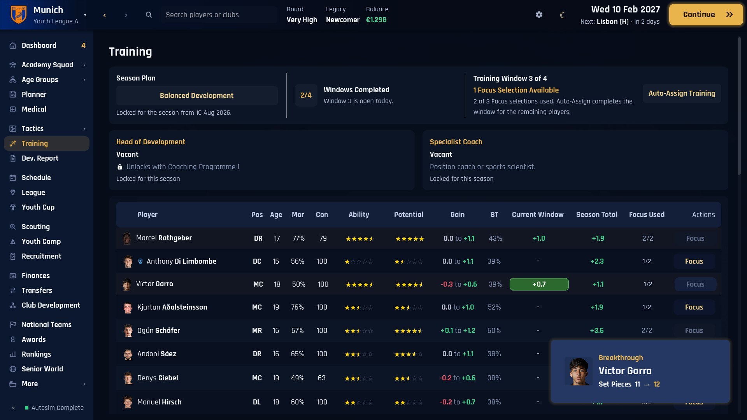This screenshot has width=747, height=420.
Task: Click Focus button for Anthony Di Limbombe
Action: 694,261
